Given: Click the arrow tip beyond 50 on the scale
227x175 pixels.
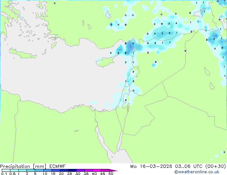Looking at the screenshot, I should tap(113, 170).
